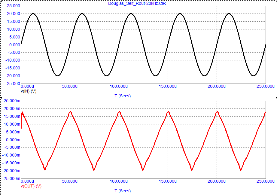Click the -5.000 value on the v(IN) axis

click(14, 53)
